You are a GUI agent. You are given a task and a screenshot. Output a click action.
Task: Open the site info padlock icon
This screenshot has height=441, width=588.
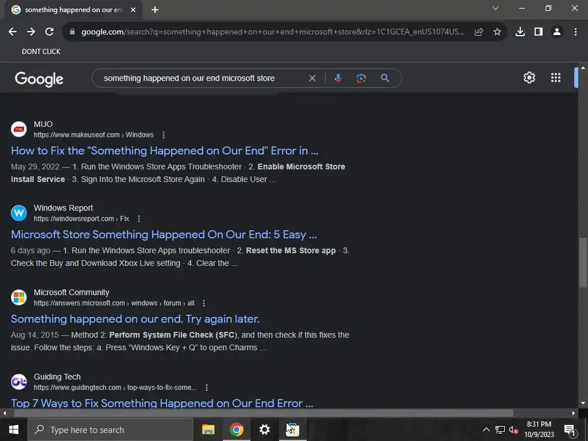[72, 32]
